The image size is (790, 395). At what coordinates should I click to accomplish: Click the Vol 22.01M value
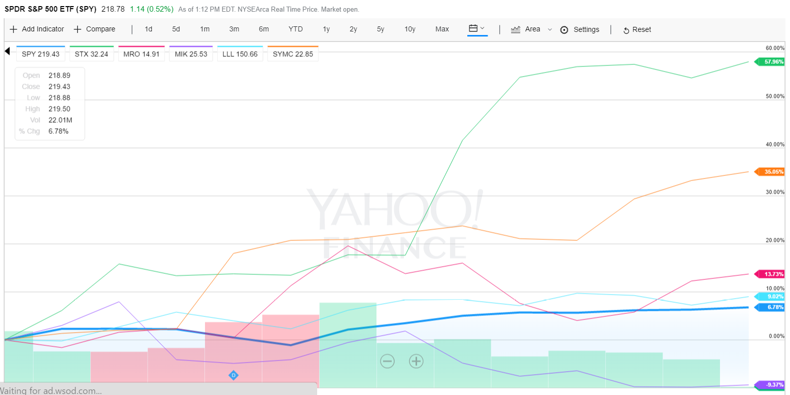pos(60,120)
